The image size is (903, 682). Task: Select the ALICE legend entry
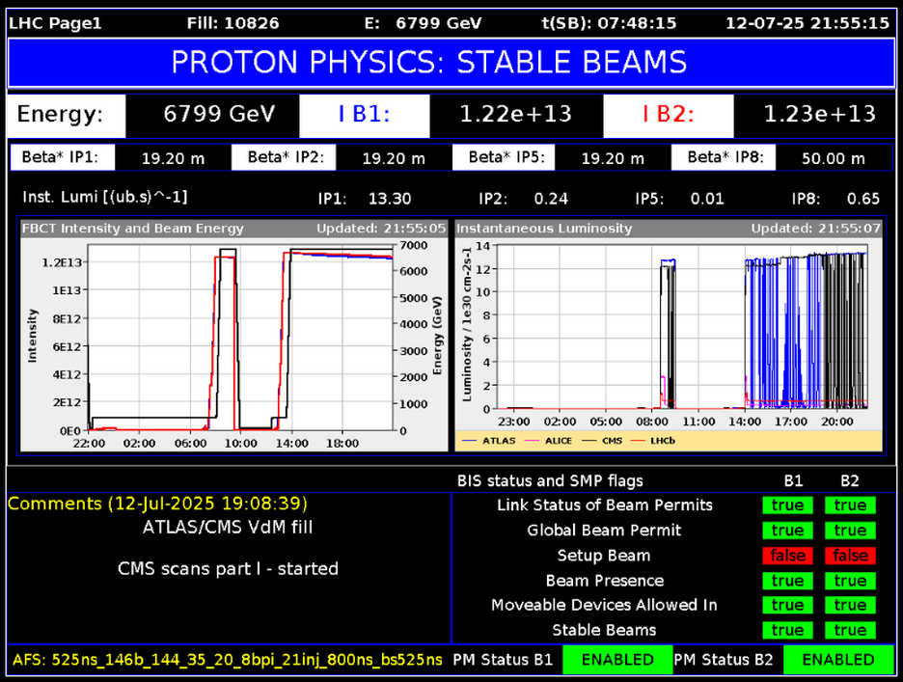(x=554, y=441)
